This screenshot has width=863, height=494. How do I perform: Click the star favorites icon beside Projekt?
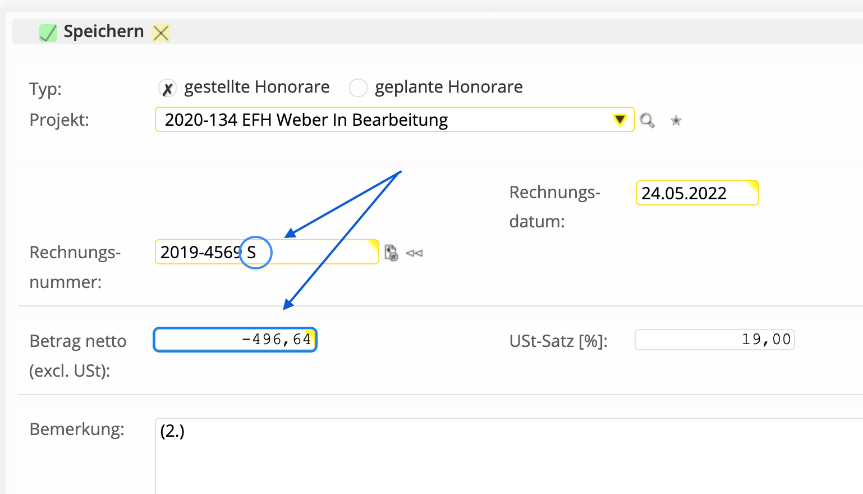(x=676, y=121)
